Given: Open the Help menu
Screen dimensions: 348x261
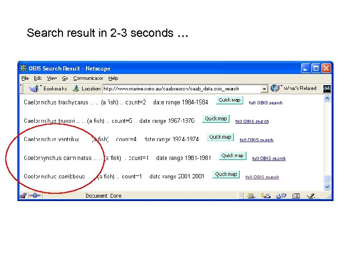Looking at the screenshot, I should (x=113, y=78).
